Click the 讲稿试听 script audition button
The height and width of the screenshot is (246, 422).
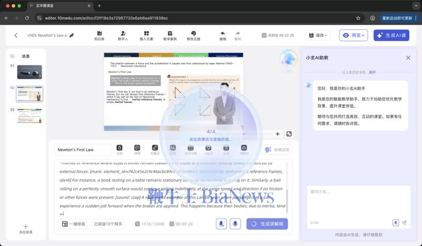click(x=277, y=149)
